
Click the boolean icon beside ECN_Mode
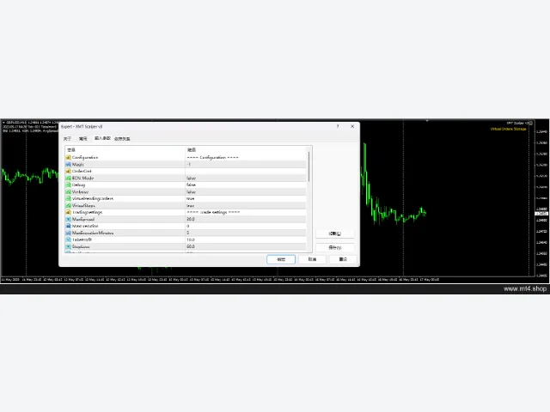click(69, 178)
